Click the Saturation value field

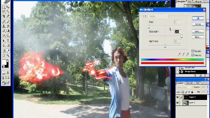(178, 31)
